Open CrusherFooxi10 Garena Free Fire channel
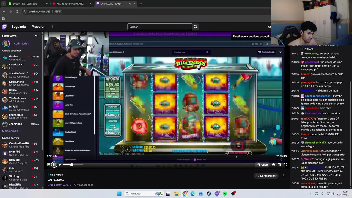 [x=21, y=145]
